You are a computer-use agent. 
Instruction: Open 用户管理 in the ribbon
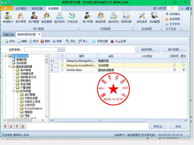[34, 18]
